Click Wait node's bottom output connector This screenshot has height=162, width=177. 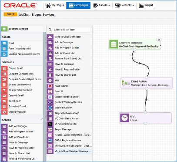(x=145, y=123)
